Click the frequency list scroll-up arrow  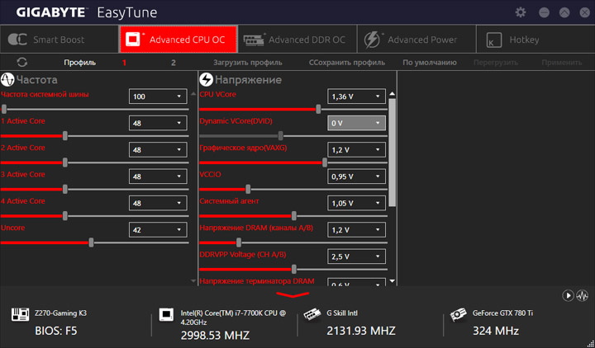[193, 93]
